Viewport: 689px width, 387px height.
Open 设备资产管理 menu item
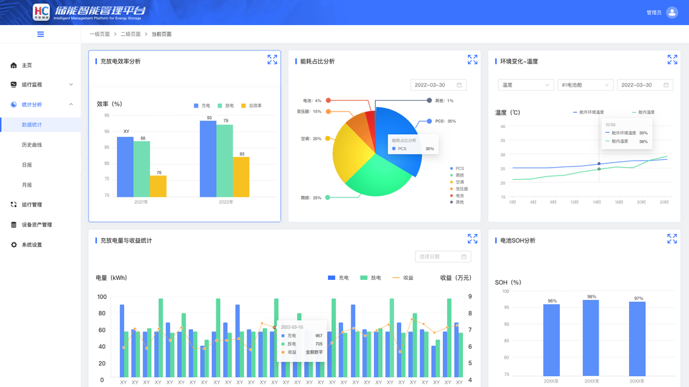coord(37,224)
